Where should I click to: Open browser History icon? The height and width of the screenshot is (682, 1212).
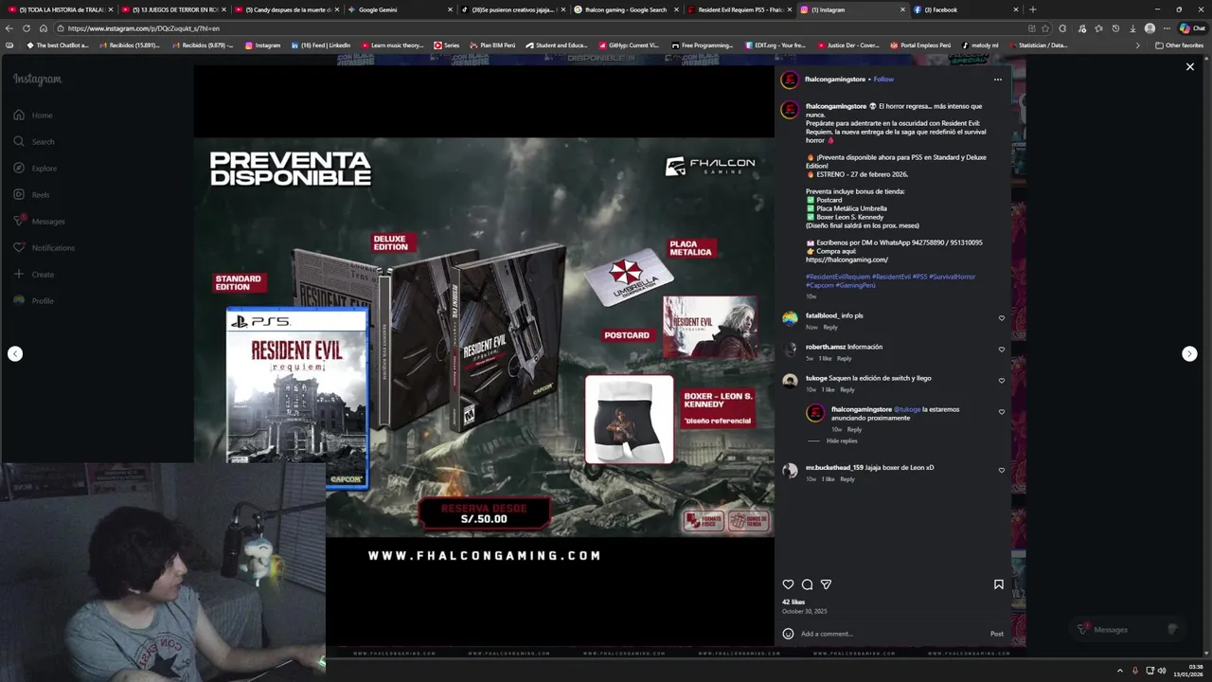point(1114,28)
